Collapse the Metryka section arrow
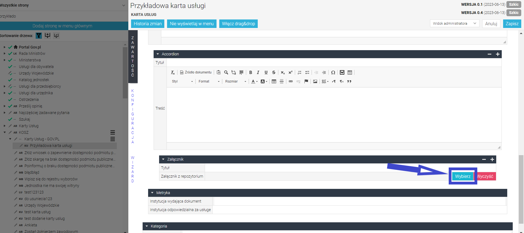Viewport: 524px width, 233px height. tap(152, 193)
